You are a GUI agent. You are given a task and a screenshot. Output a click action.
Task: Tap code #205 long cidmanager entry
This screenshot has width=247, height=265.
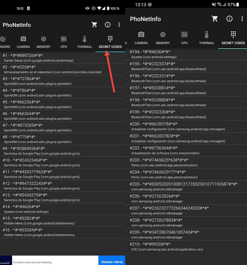[x=186, y=186]
